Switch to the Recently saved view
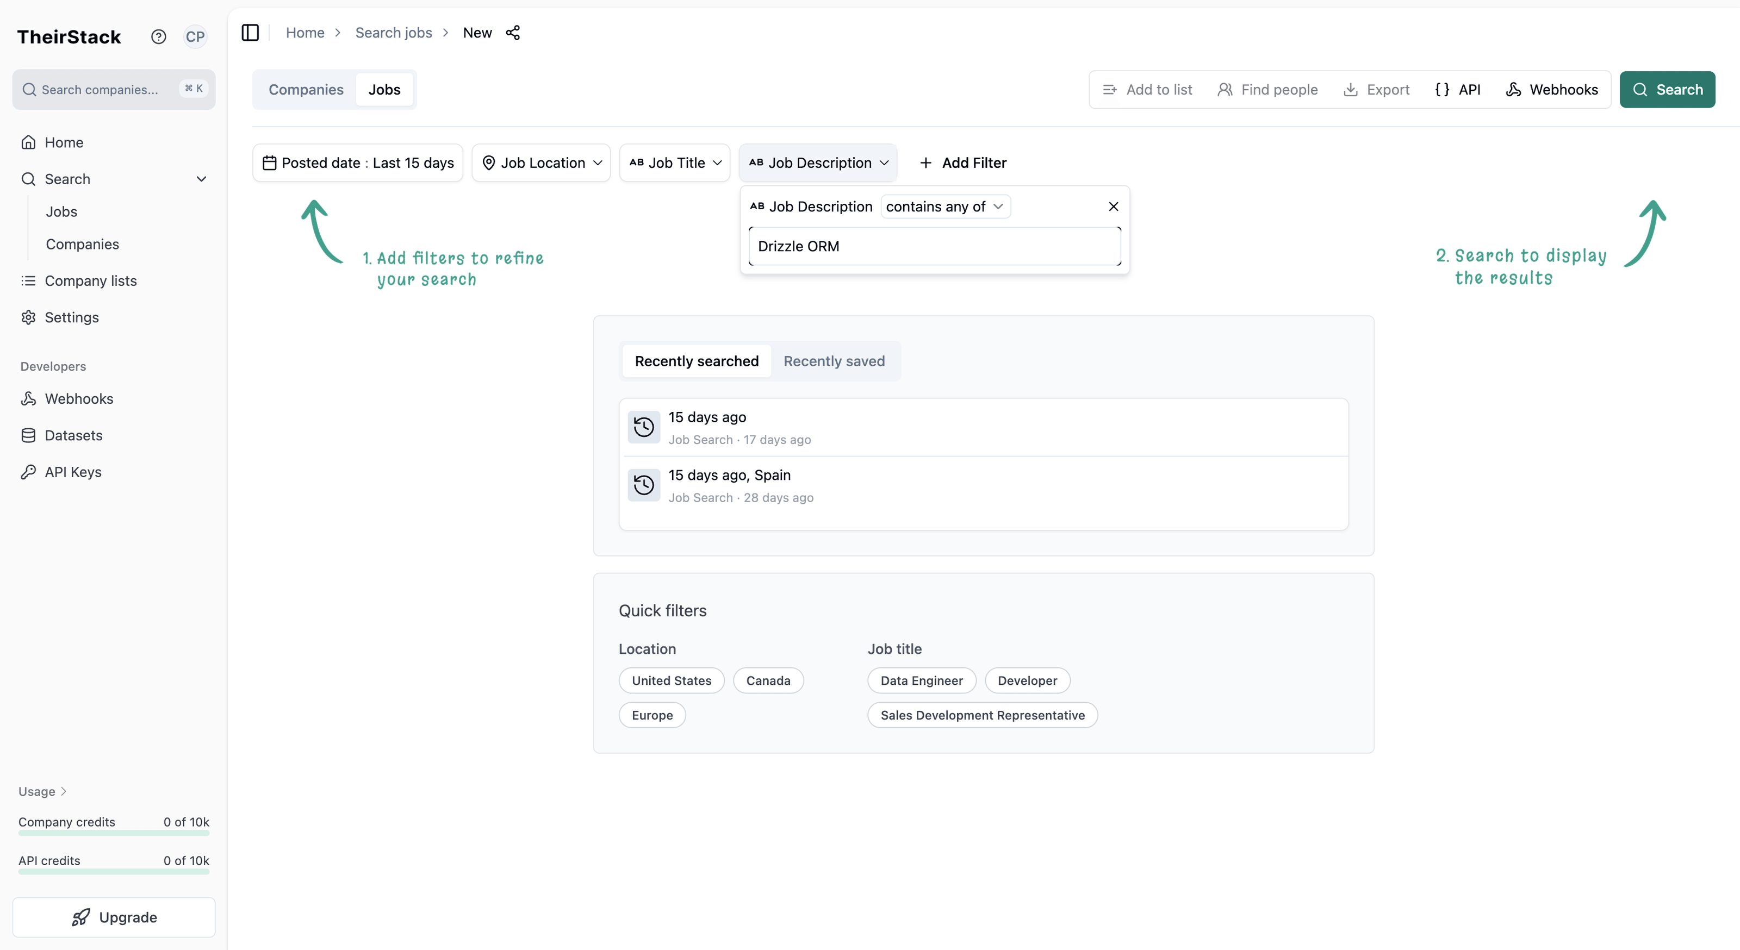 click(x=834, y=360)
